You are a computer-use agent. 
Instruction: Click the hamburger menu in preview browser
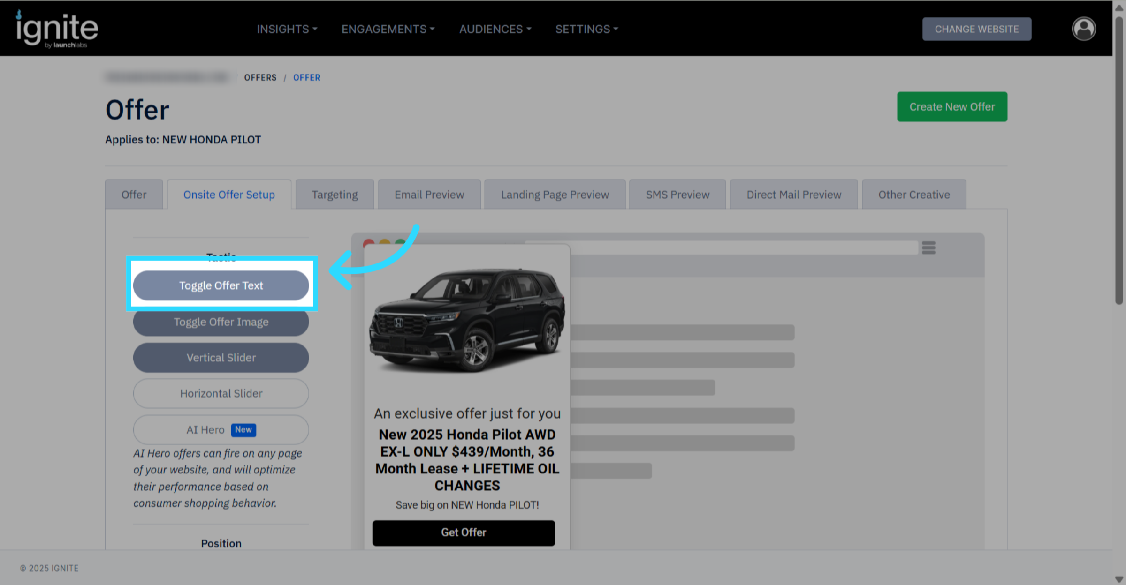coord(928,247)
